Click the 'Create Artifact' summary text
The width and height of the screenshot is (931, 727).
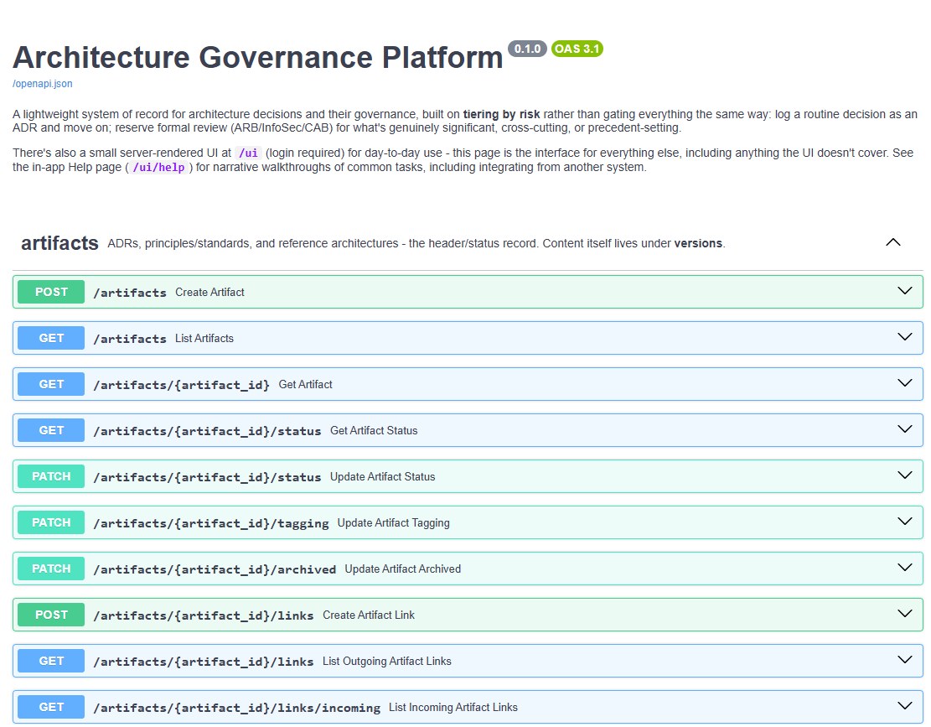(209, 292)
